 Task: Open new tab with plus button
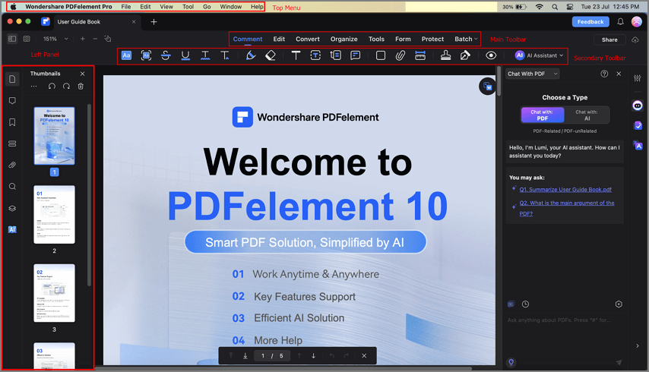click(x=154, y=22)
